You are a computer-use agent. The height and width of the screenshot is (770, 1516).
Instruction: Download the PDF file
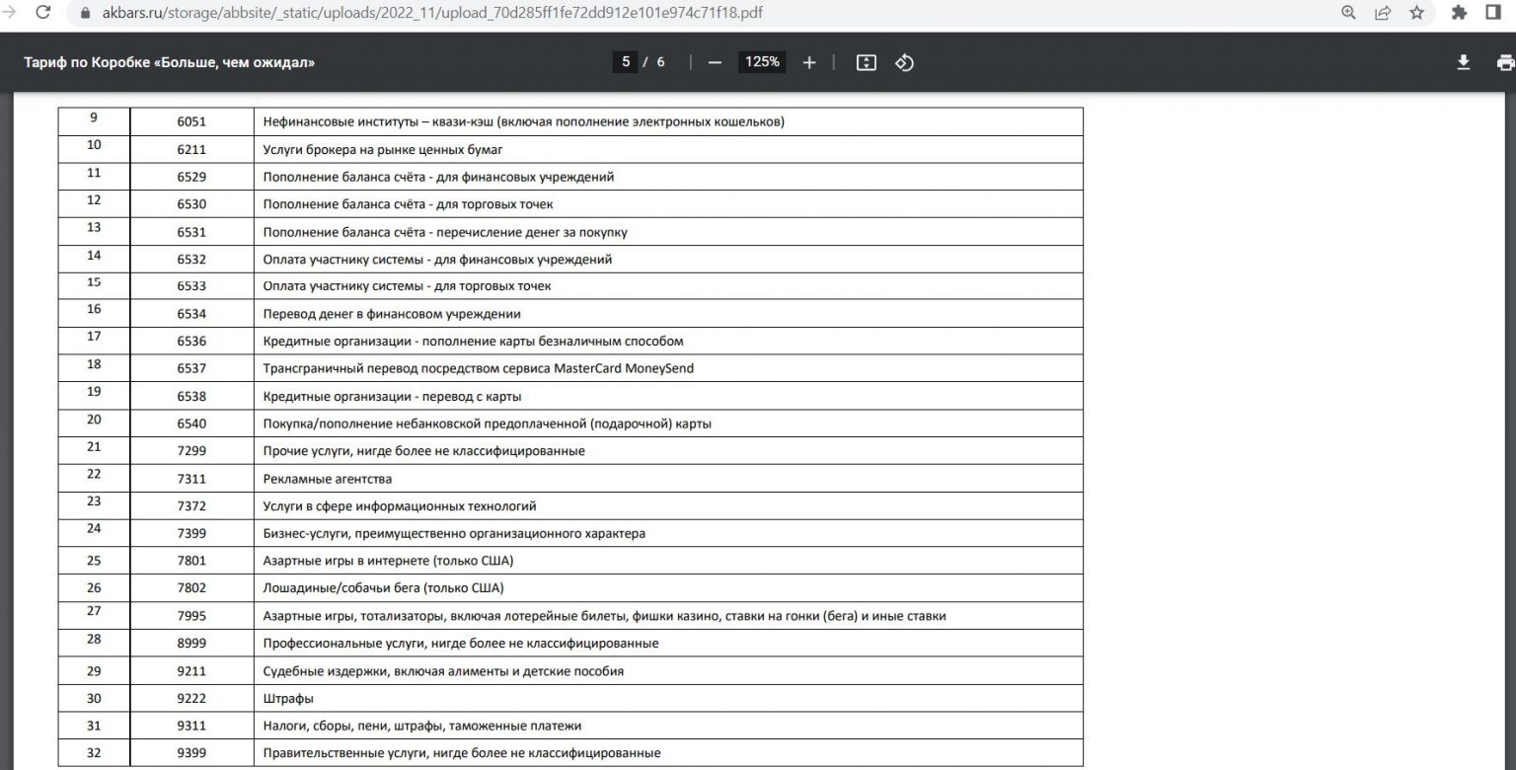click(1464, 62)
